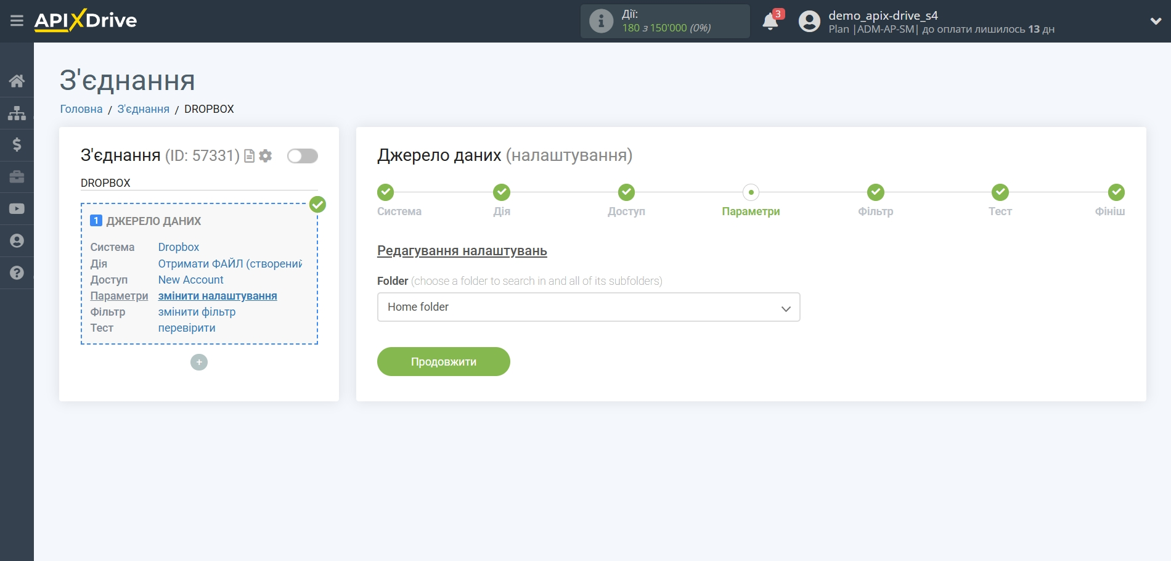This screenshot has width=1171, height=561.
Task: Open the hamburger navigation menu
Action: coord(17,20)
